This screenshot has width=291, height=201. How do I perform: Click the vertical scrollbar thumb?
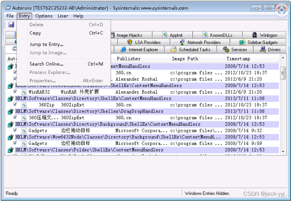pos(283,73)
